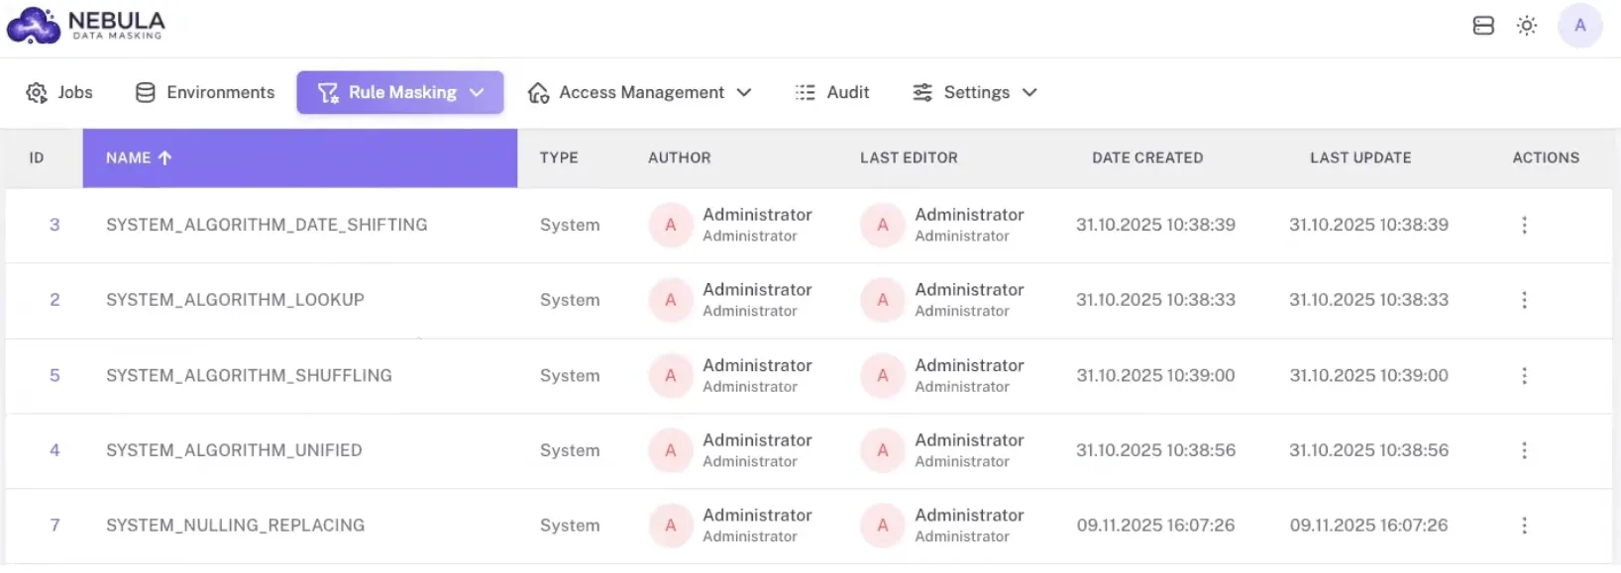Open rule ID 5 link
Viewport: 1621px width, 573px height.
click(54, 375)
